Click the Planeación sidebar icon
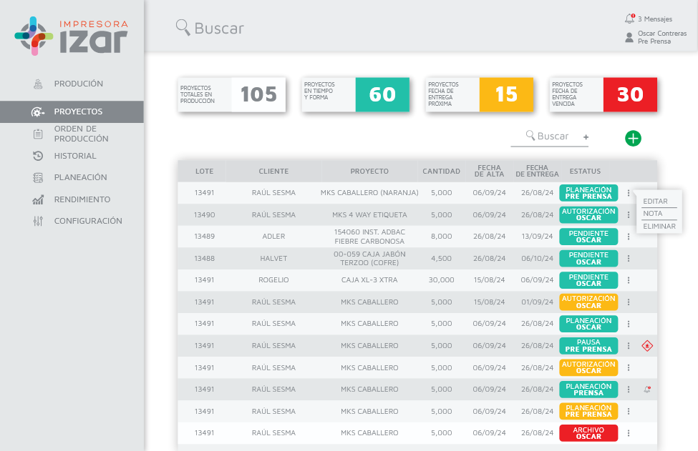The height and width of the screenshot is (451, 698). tap(38, 177)
